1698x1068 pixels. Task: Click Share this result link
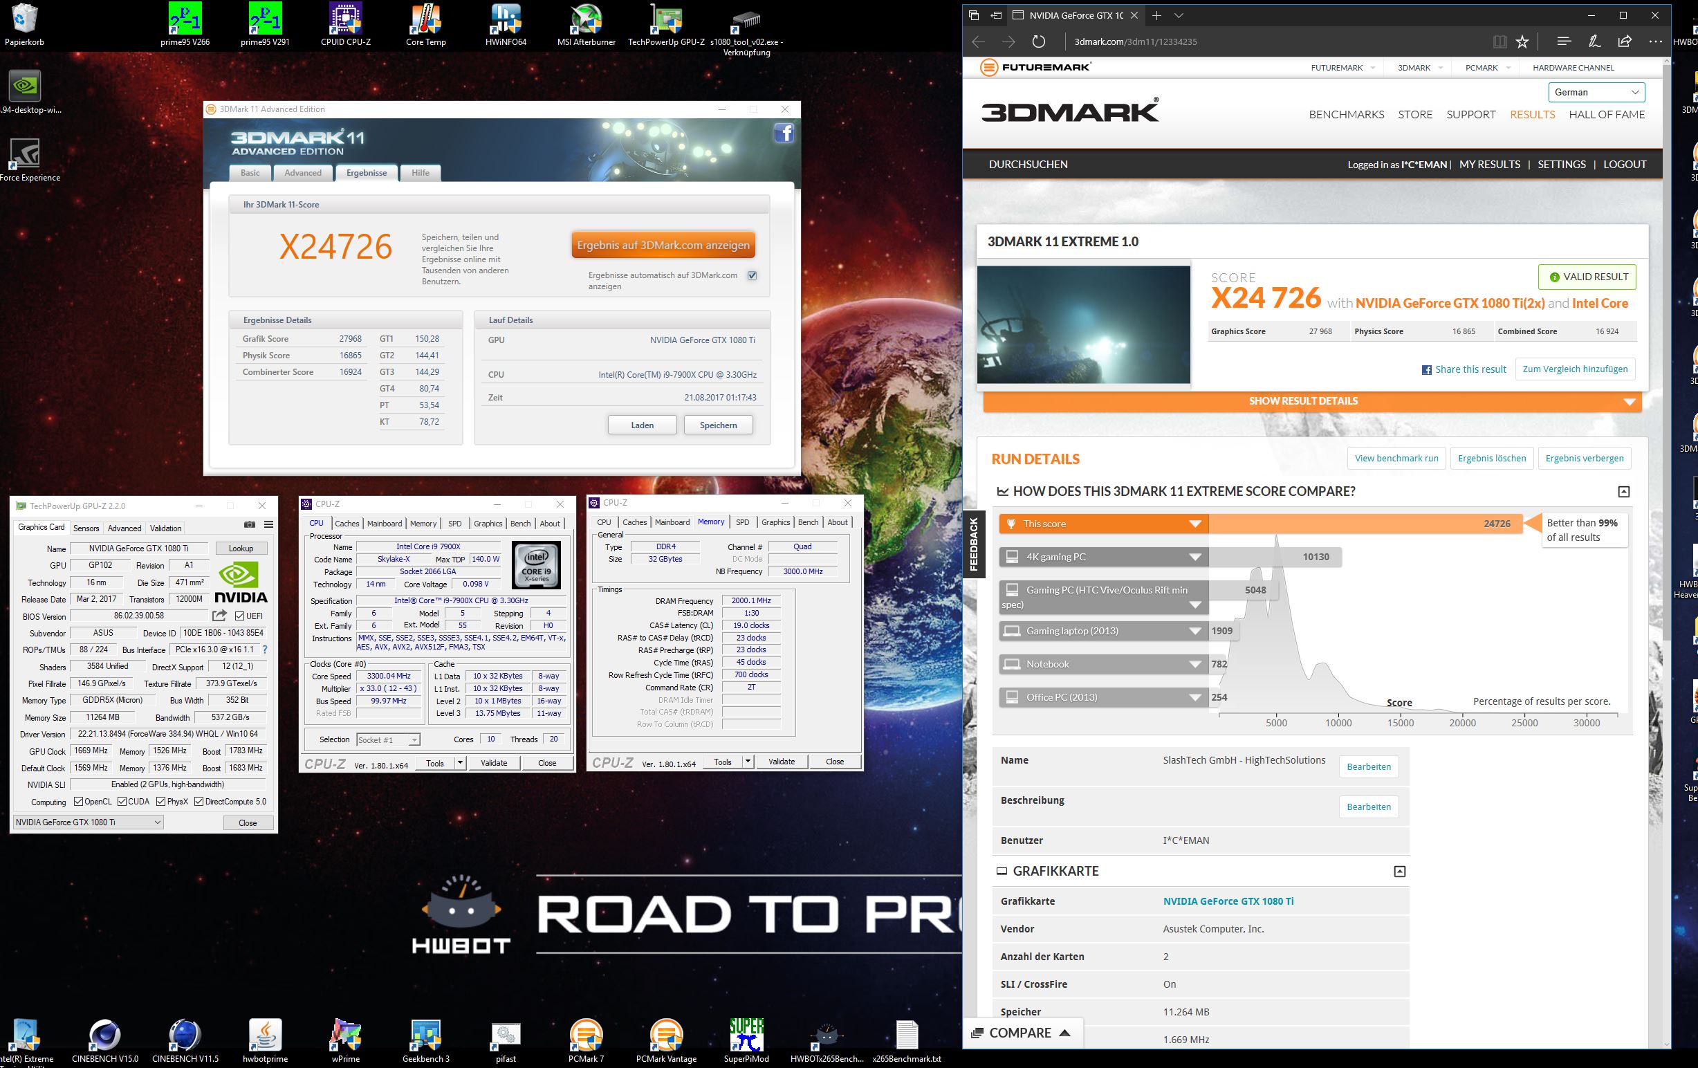[1464, 369]
